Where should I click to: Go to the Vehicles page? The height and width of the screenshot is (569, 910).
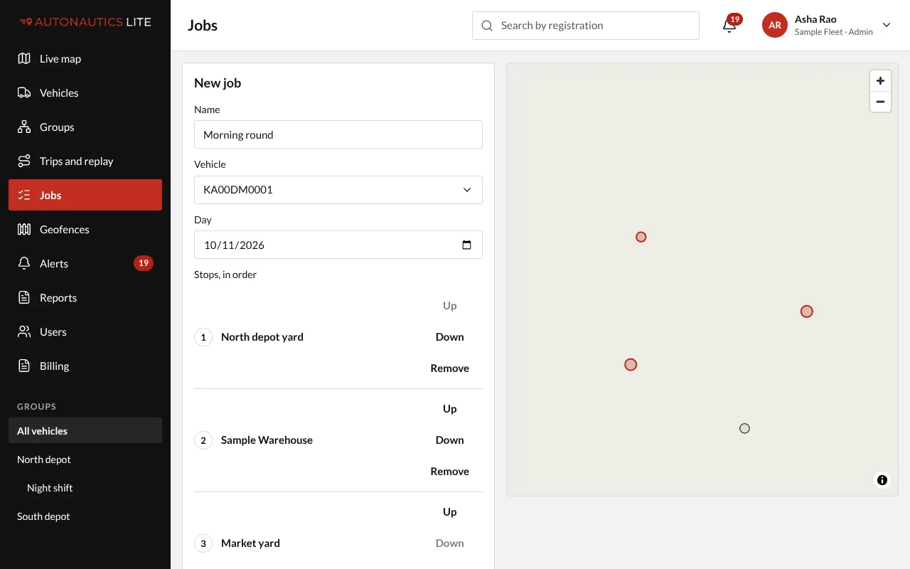85,93
